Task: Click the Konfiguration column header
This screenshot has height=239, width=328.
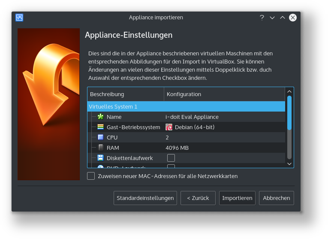Action: point(224,94)
